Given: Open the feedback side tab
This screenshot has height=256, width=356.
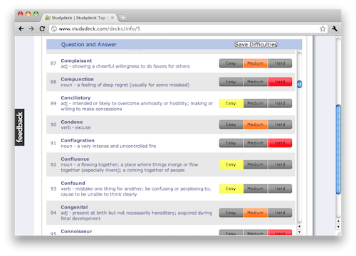Looking at the screenshot, I should coord(19,127).
